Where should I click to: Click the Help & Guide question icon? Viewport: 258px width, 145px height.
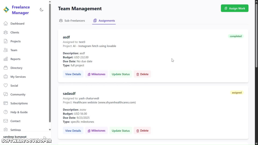[x=6, y=112]
